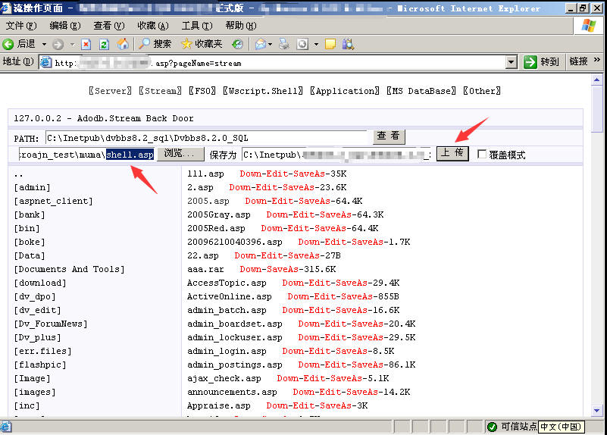
Task: Open the Edit icon dropdown arrow
Action: (316, 45)
